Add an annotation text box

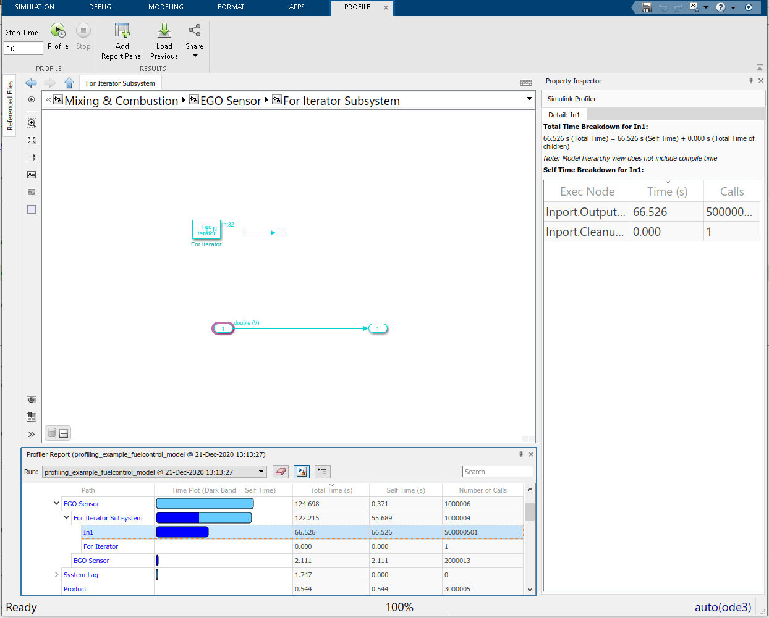tap(32, 175)
